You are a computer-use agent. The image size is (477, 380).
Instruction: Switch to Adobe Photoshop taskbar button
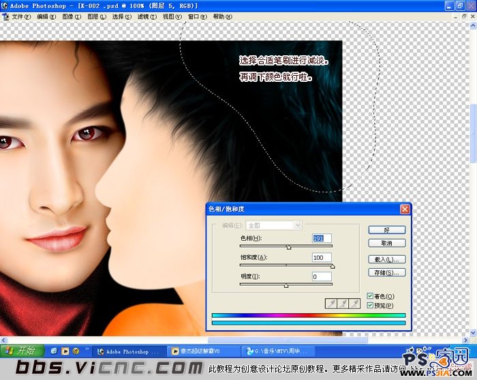point(129,351)
